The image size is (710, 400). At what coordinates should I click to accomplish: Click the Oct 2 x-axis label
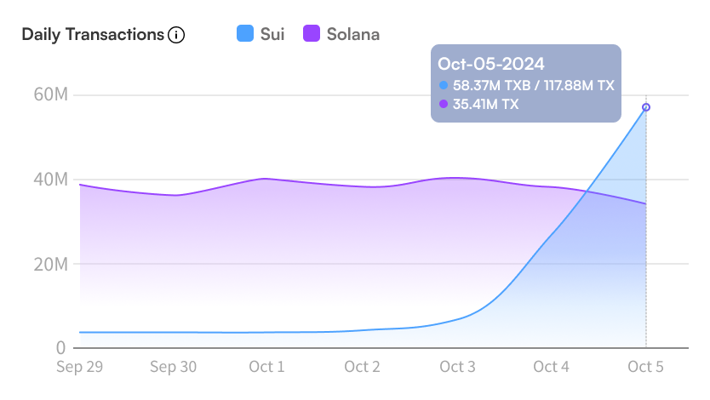(363, 367)
